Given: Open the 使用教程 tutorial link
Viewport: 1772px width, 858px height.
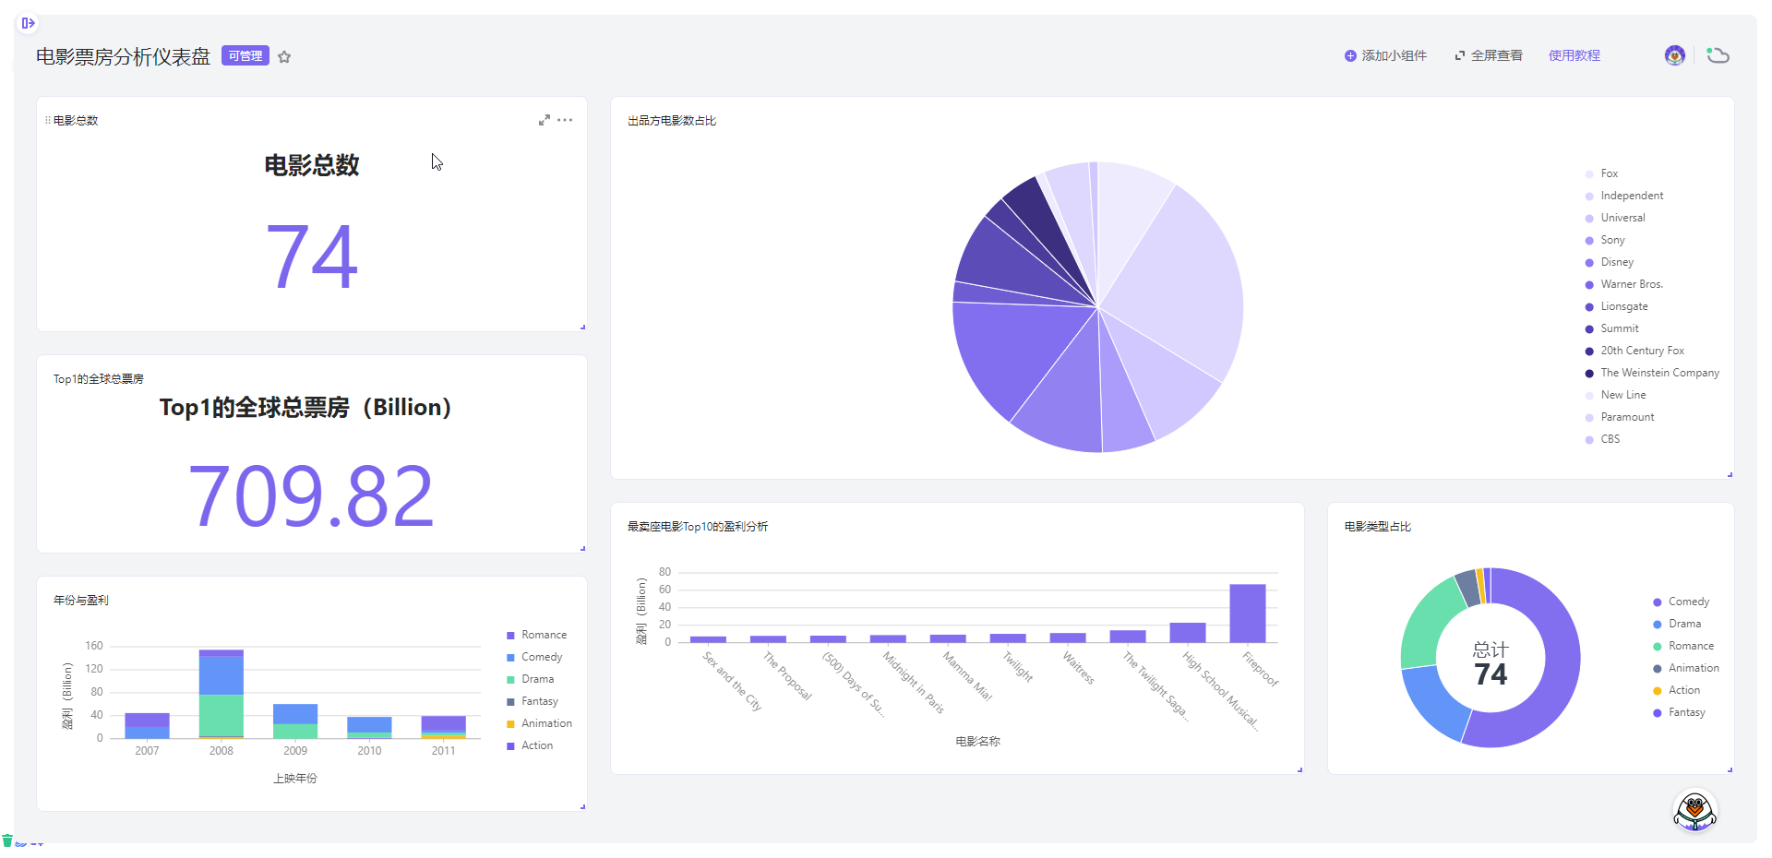Looking at the screenshot, I should coord(1574,55).
